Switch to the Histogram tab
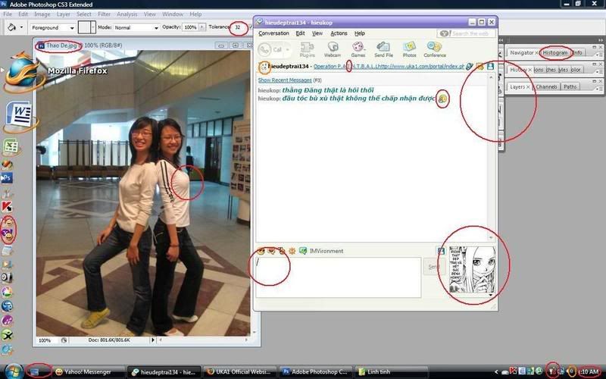 (555, 52)
